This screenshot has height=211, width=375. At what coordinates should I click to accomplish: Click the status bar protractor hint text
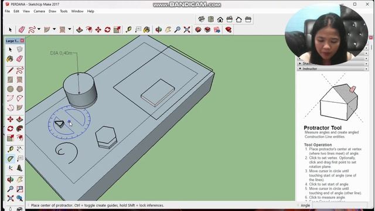pos(98,205)
